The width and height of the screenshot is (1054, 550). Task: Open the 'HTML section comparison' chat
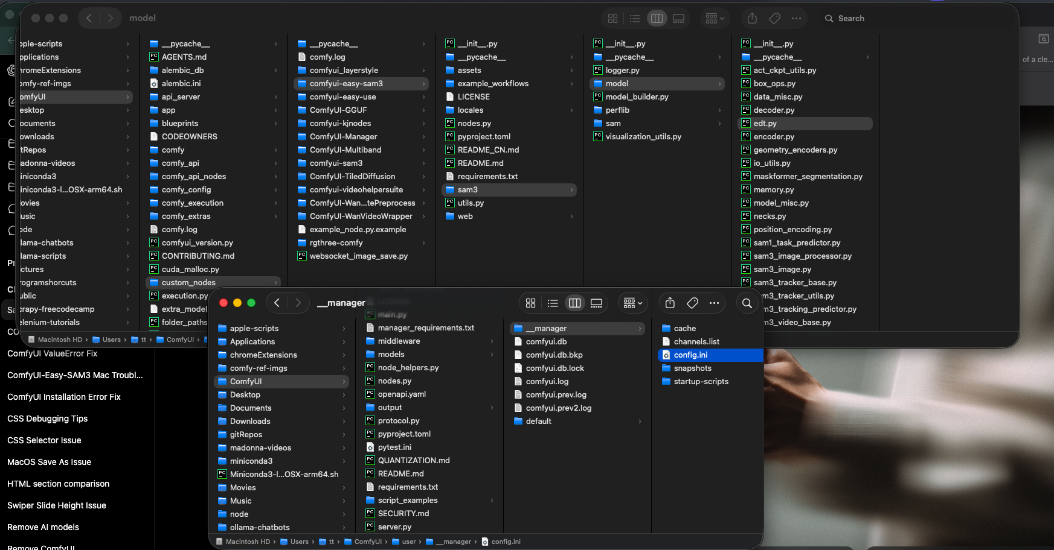58,484
